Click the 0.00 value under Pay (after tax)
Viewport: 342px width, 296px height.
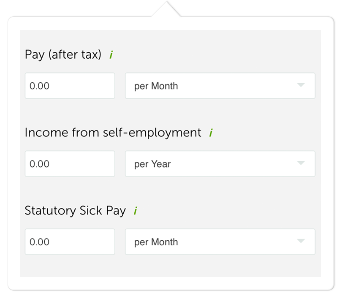[x=39, y=86]
